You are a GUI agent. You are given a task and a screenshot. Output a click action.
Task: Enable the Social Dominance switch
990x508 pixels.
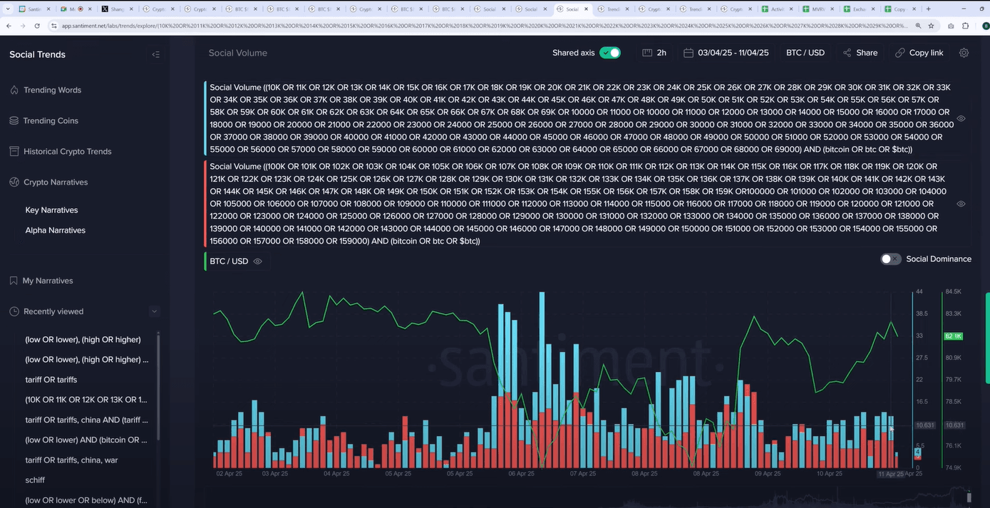tap(890, 259)
